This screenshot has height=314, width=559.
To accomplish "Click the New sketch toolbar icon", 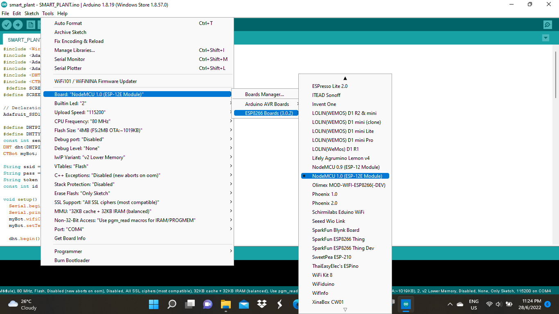I will tap(31, 25).
